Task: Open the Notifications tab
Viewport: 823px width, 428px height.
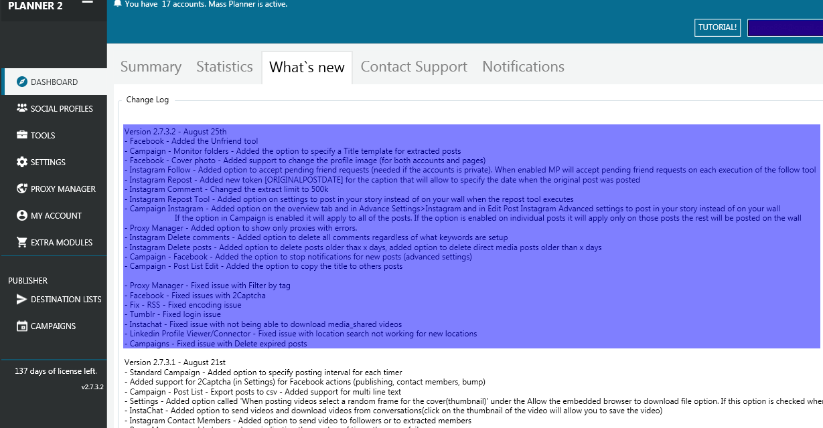Action: coord(522,66)
